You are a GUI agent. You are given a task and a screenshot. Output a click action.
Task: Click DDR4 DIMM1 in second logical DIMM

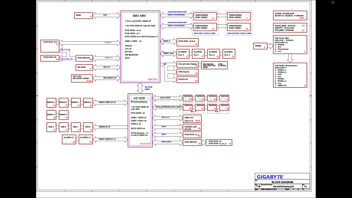pyautogui.click(x=239, y=27)
